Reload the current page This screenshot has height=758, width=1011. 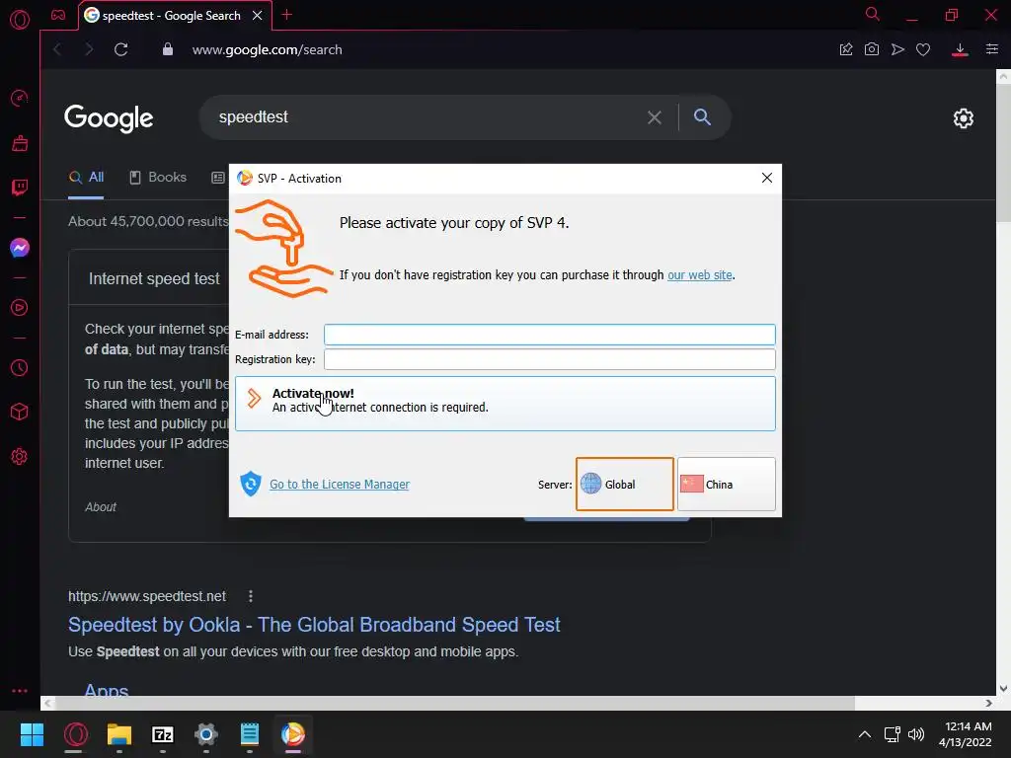(120, 49)
